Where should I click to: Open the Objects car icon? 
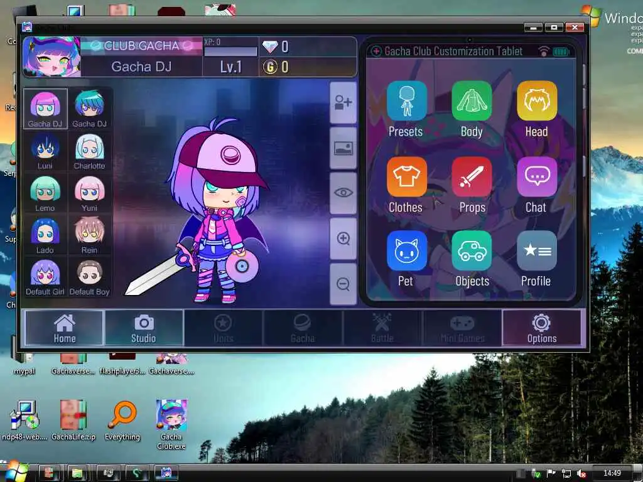tap(472, 251)
